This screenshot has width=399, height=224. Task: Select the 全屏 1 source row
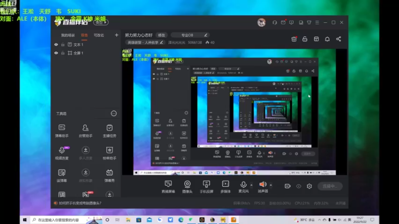tap(85, 53)
